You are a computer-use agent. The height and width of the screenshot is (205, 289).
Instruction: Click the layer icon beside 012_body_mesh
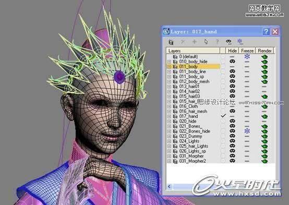click(x=175, y=81)
